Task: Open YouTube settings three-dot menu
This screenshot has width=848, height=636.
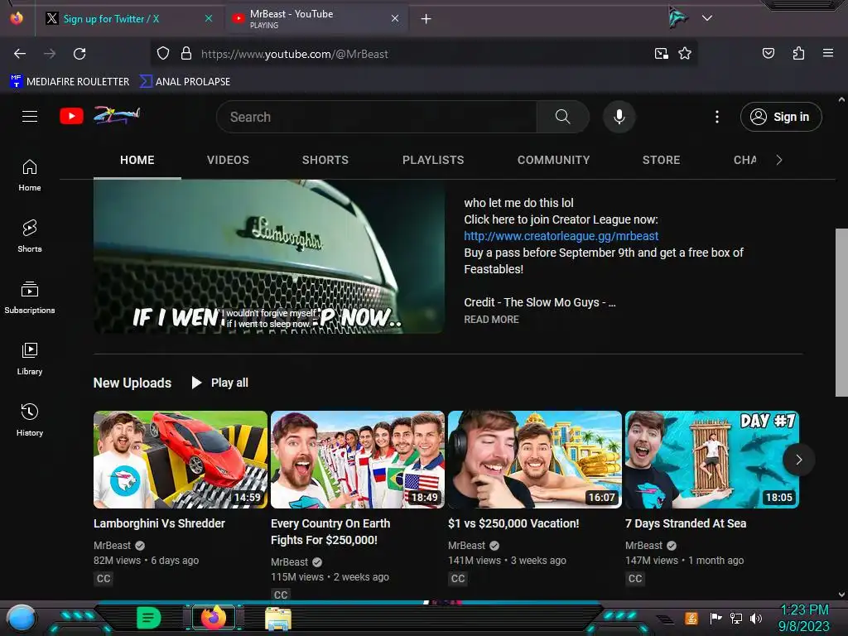Action: click(x=717, y=117)
